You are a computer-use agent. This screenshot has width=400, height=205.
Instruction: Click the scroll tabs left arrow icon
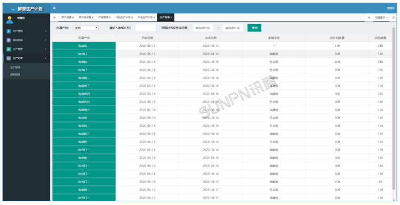click(54, 18)
